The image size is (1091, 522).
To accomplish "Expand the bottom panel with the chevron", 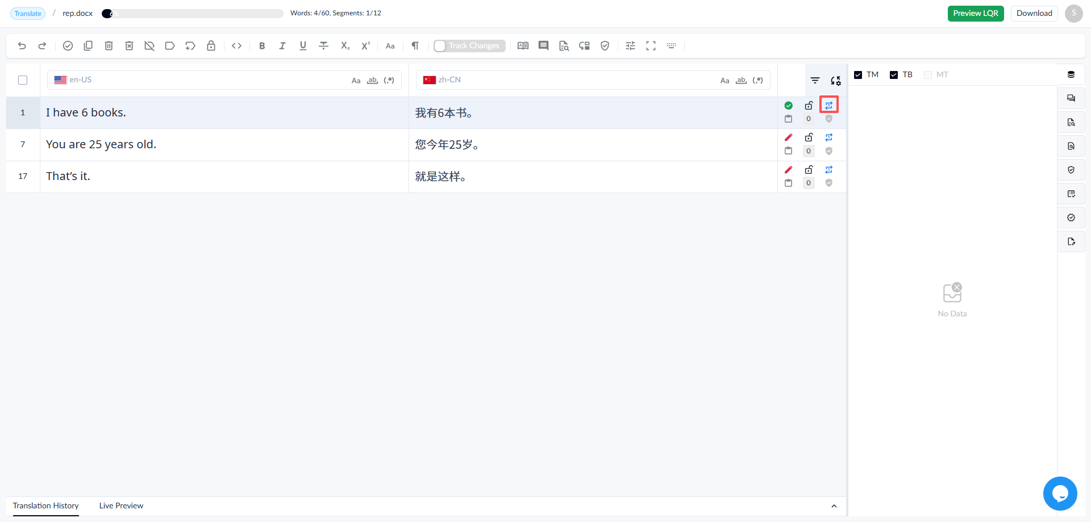I will 834,506.
